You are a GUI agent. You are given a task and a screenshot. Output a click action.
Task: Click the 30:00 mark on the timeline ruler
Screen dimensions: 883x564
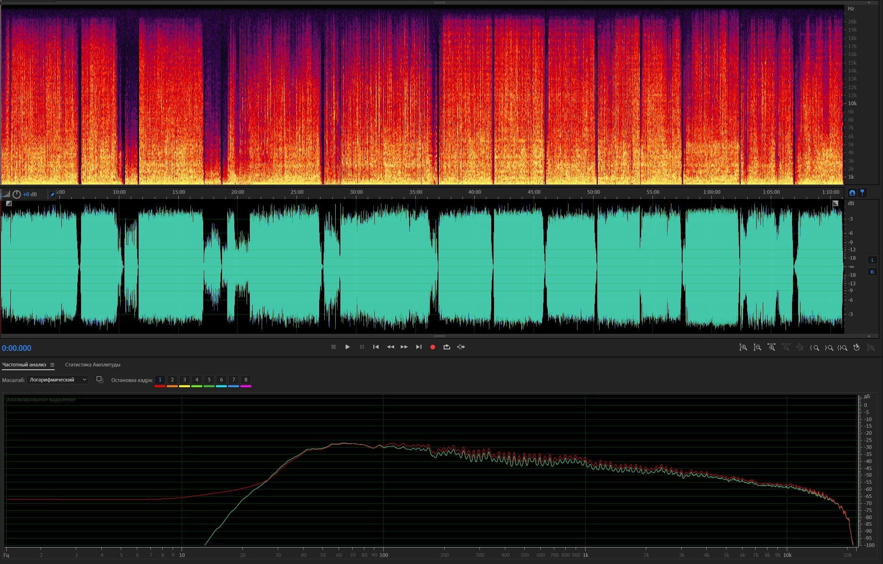click(x=356, y=192)
